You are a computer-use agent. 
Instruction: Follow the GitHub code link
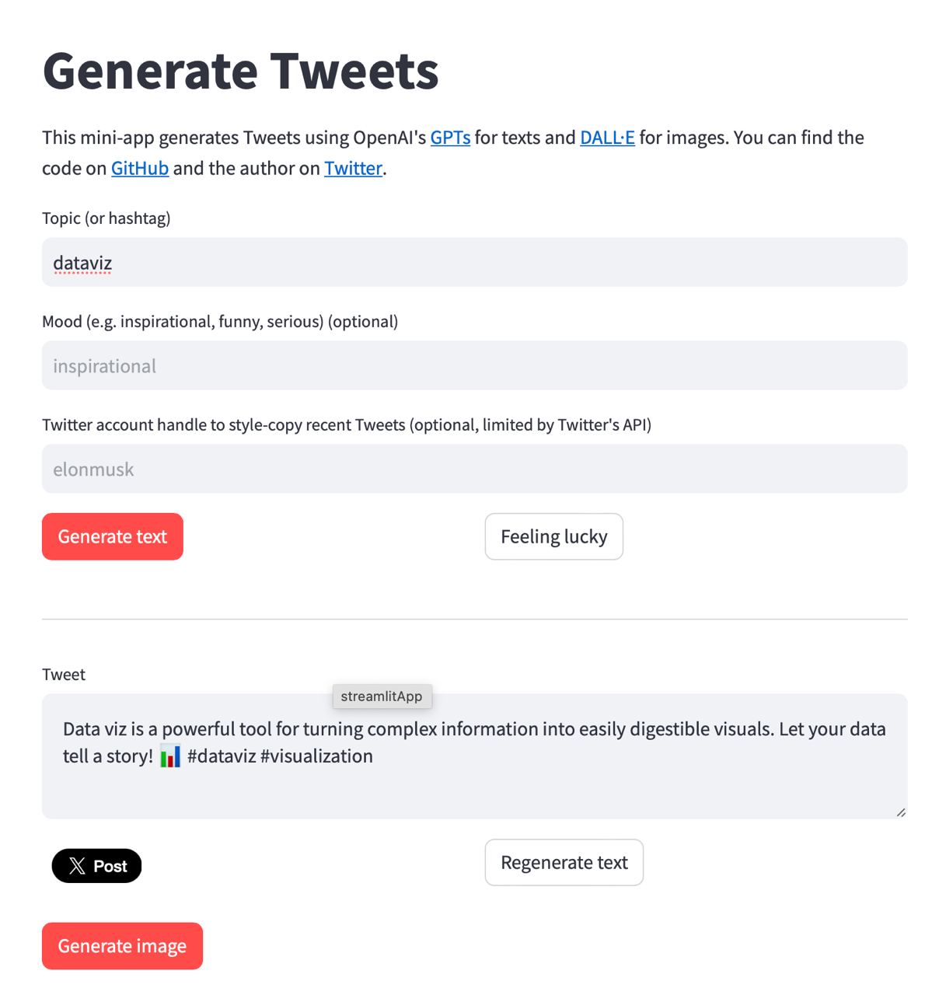tap(140, 169)
